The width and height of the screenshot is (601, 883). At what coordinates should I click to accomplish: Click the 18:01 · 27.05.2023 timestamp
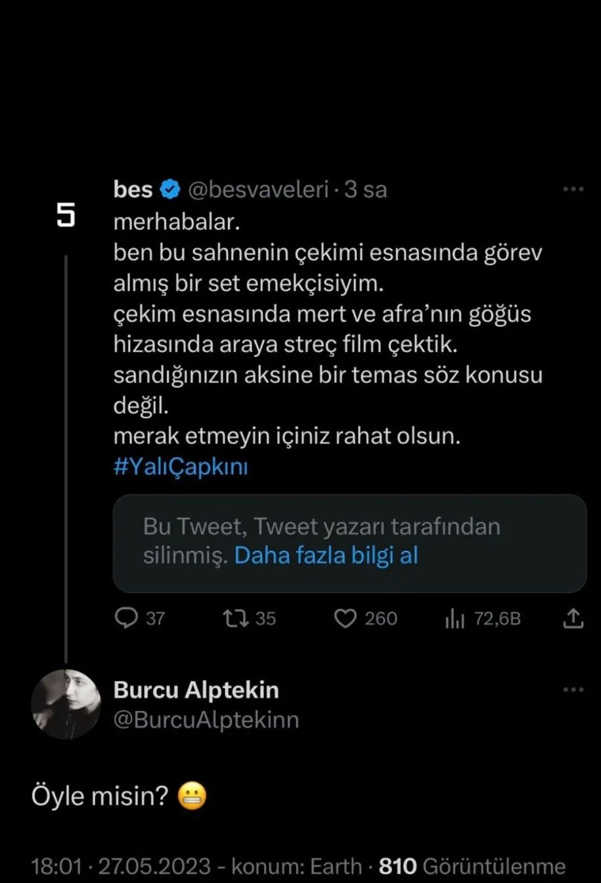(x=122, y=866)
